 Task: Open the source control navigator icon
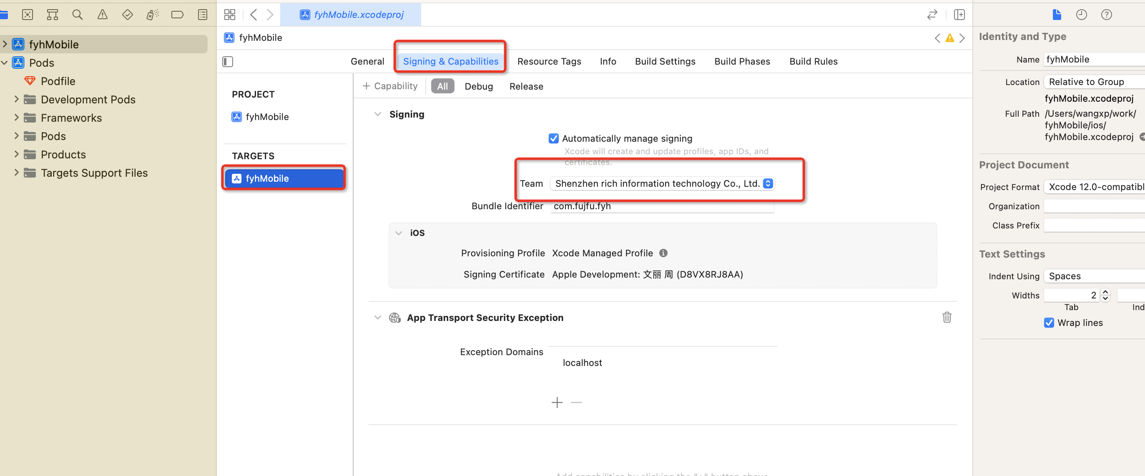(x=28, y=15)
